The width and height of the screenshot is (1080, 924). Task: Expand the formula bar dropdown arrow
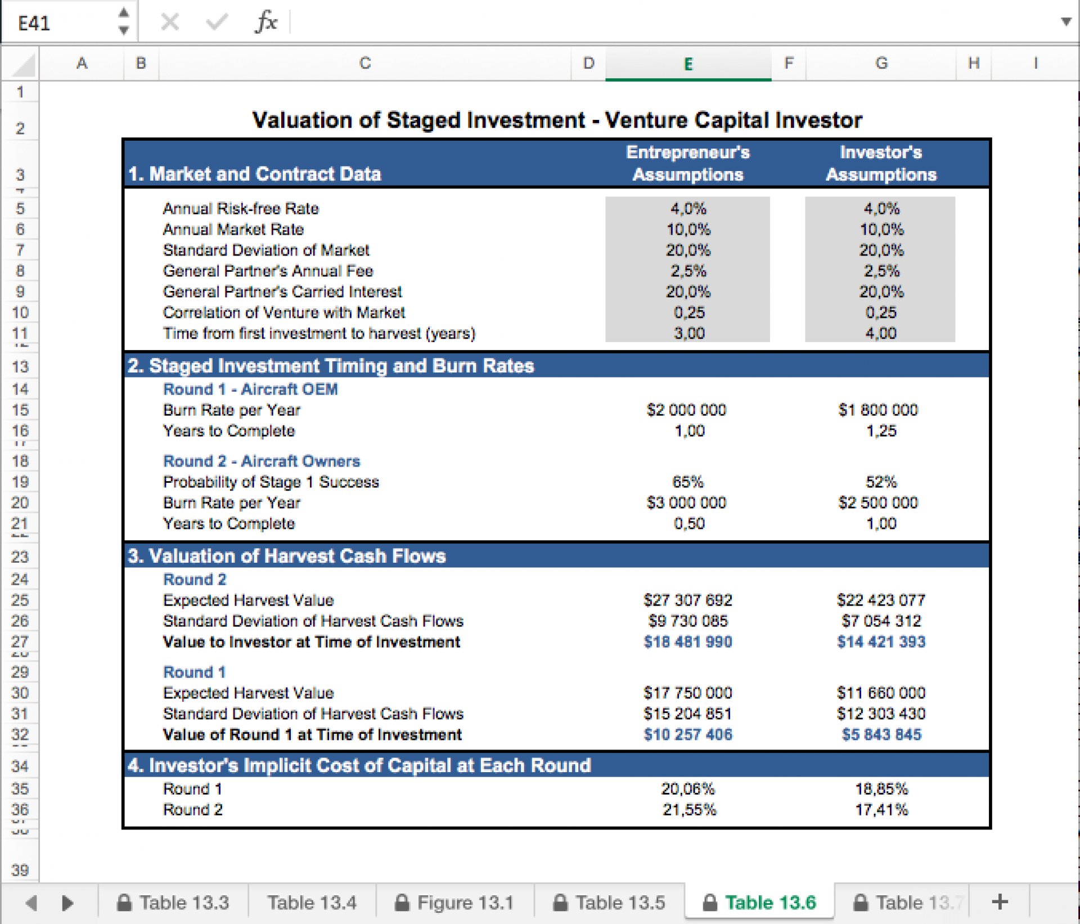[x=1065, y=22]
